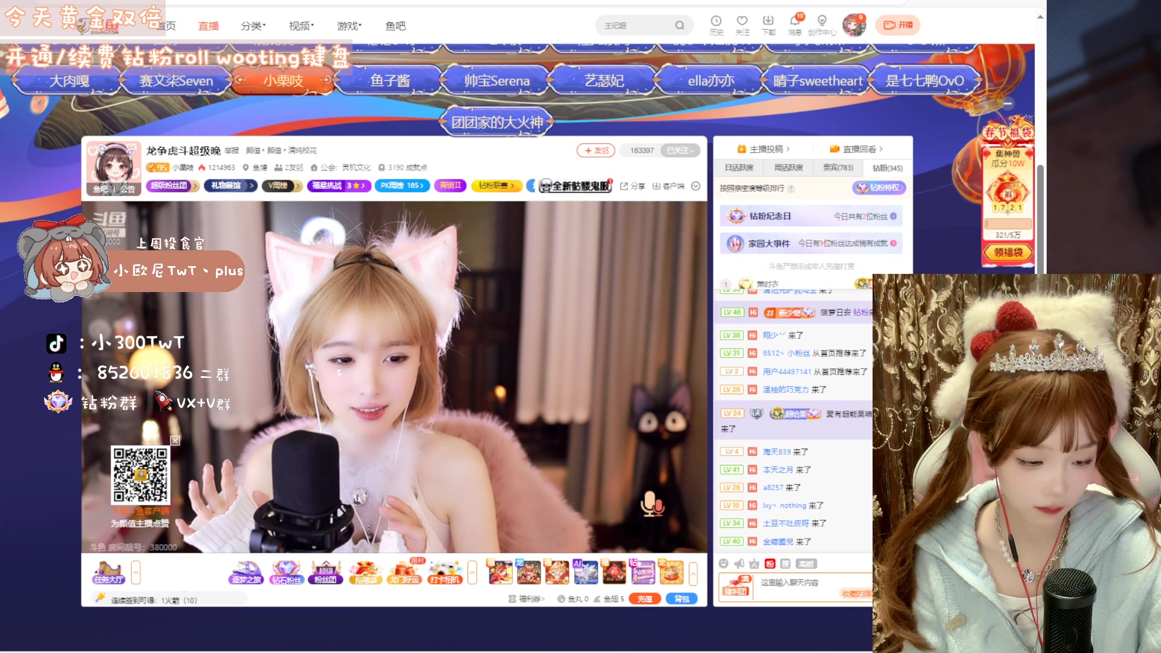
Task: Switch to the 日活跃度 tab
Action: (x=739, y=167)
